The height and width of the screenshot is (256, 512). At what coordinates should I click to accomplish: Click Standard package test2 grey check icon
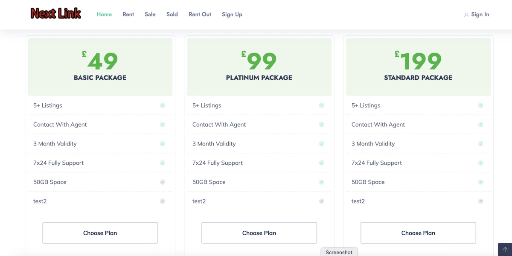[481, 201]
